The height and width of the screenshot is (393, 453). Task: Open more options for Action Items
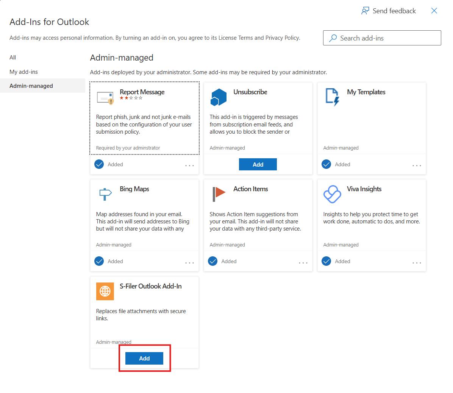tap(303, 263)
